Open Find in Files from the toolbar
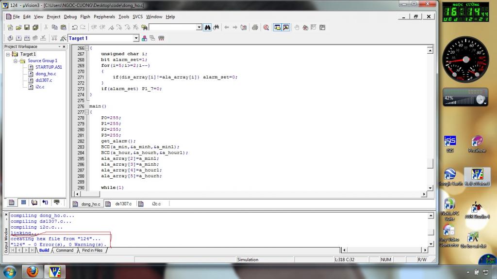The height and width of the screenshot is (279, 497). [145, 28]
